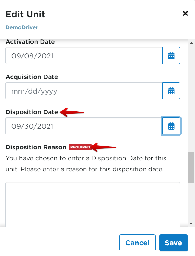Open the Acquisition Date calendar picker
The width and height of the screenshot is (195, 256).
point(171,91)
